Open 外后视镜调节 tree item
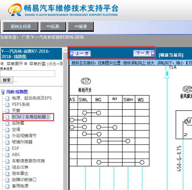The width and height of the screenshot is (192, 190). click(24, 136)
